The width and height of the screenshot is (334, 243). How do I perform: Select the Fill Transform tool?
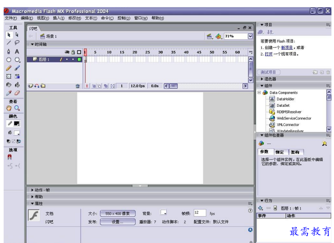tap(17, 76)
